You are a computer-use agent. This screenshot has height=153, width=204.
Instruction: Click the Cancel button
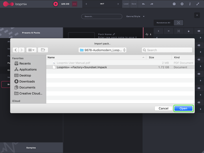163,109
